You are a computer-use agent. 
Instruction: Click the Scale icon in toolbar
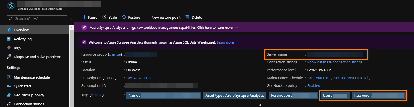[x=104, y=17]
